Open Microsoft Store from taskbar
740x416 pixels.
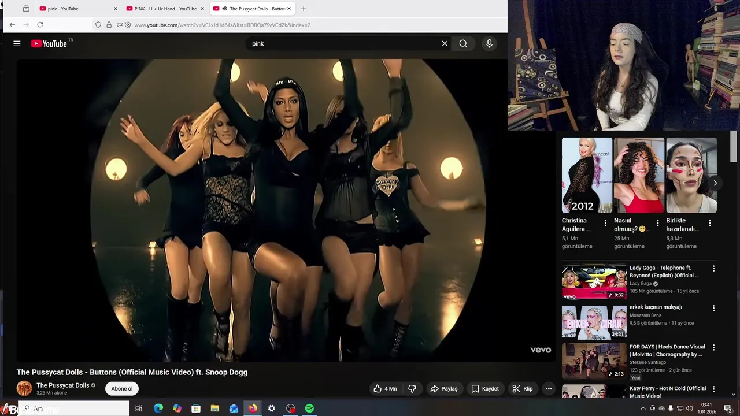coord(196,408)
